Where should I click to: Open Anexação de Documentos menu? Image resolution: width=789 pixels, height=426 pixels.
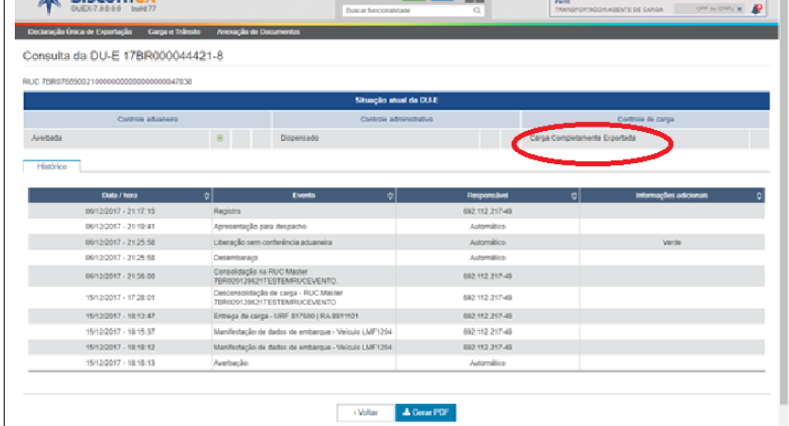[258, 32]
